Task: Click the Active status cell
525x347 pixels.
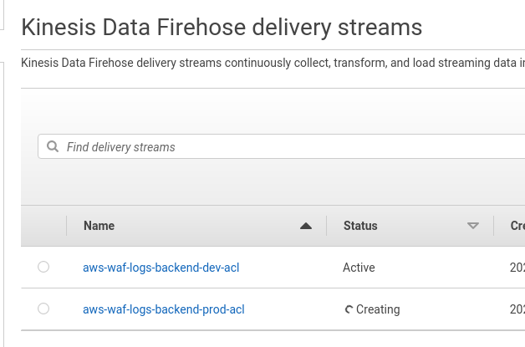Action: pyautogui.click(x=359, y=268)
